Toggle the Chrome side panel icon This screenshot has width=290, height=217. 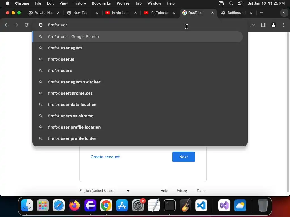(x=263, y=25)
